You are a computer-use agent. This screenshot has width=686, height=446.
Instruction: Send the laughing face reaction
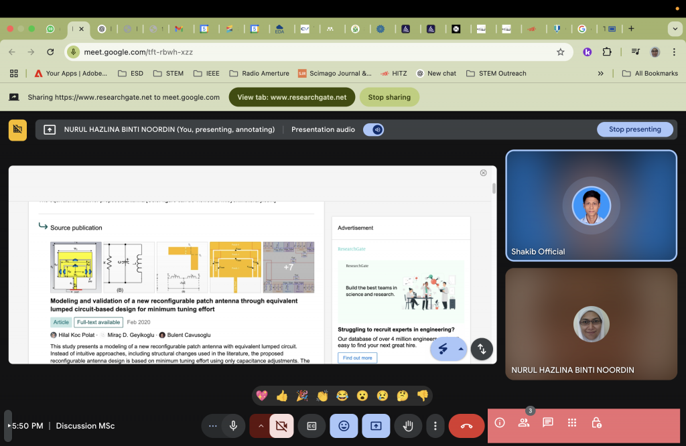342,396
